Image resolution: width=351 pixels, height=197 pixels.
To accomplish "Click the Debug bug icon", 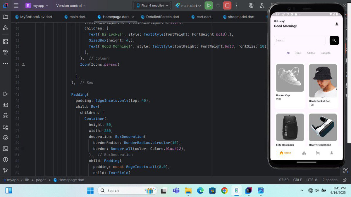I will tap(218, 6).
